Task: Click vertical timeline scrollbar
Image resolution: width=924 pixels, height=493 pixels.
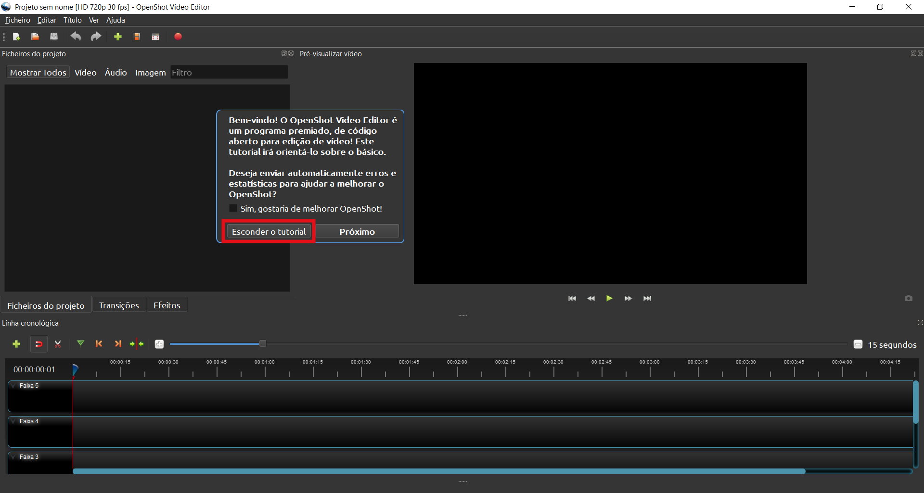Action: (x=915, y=402)
